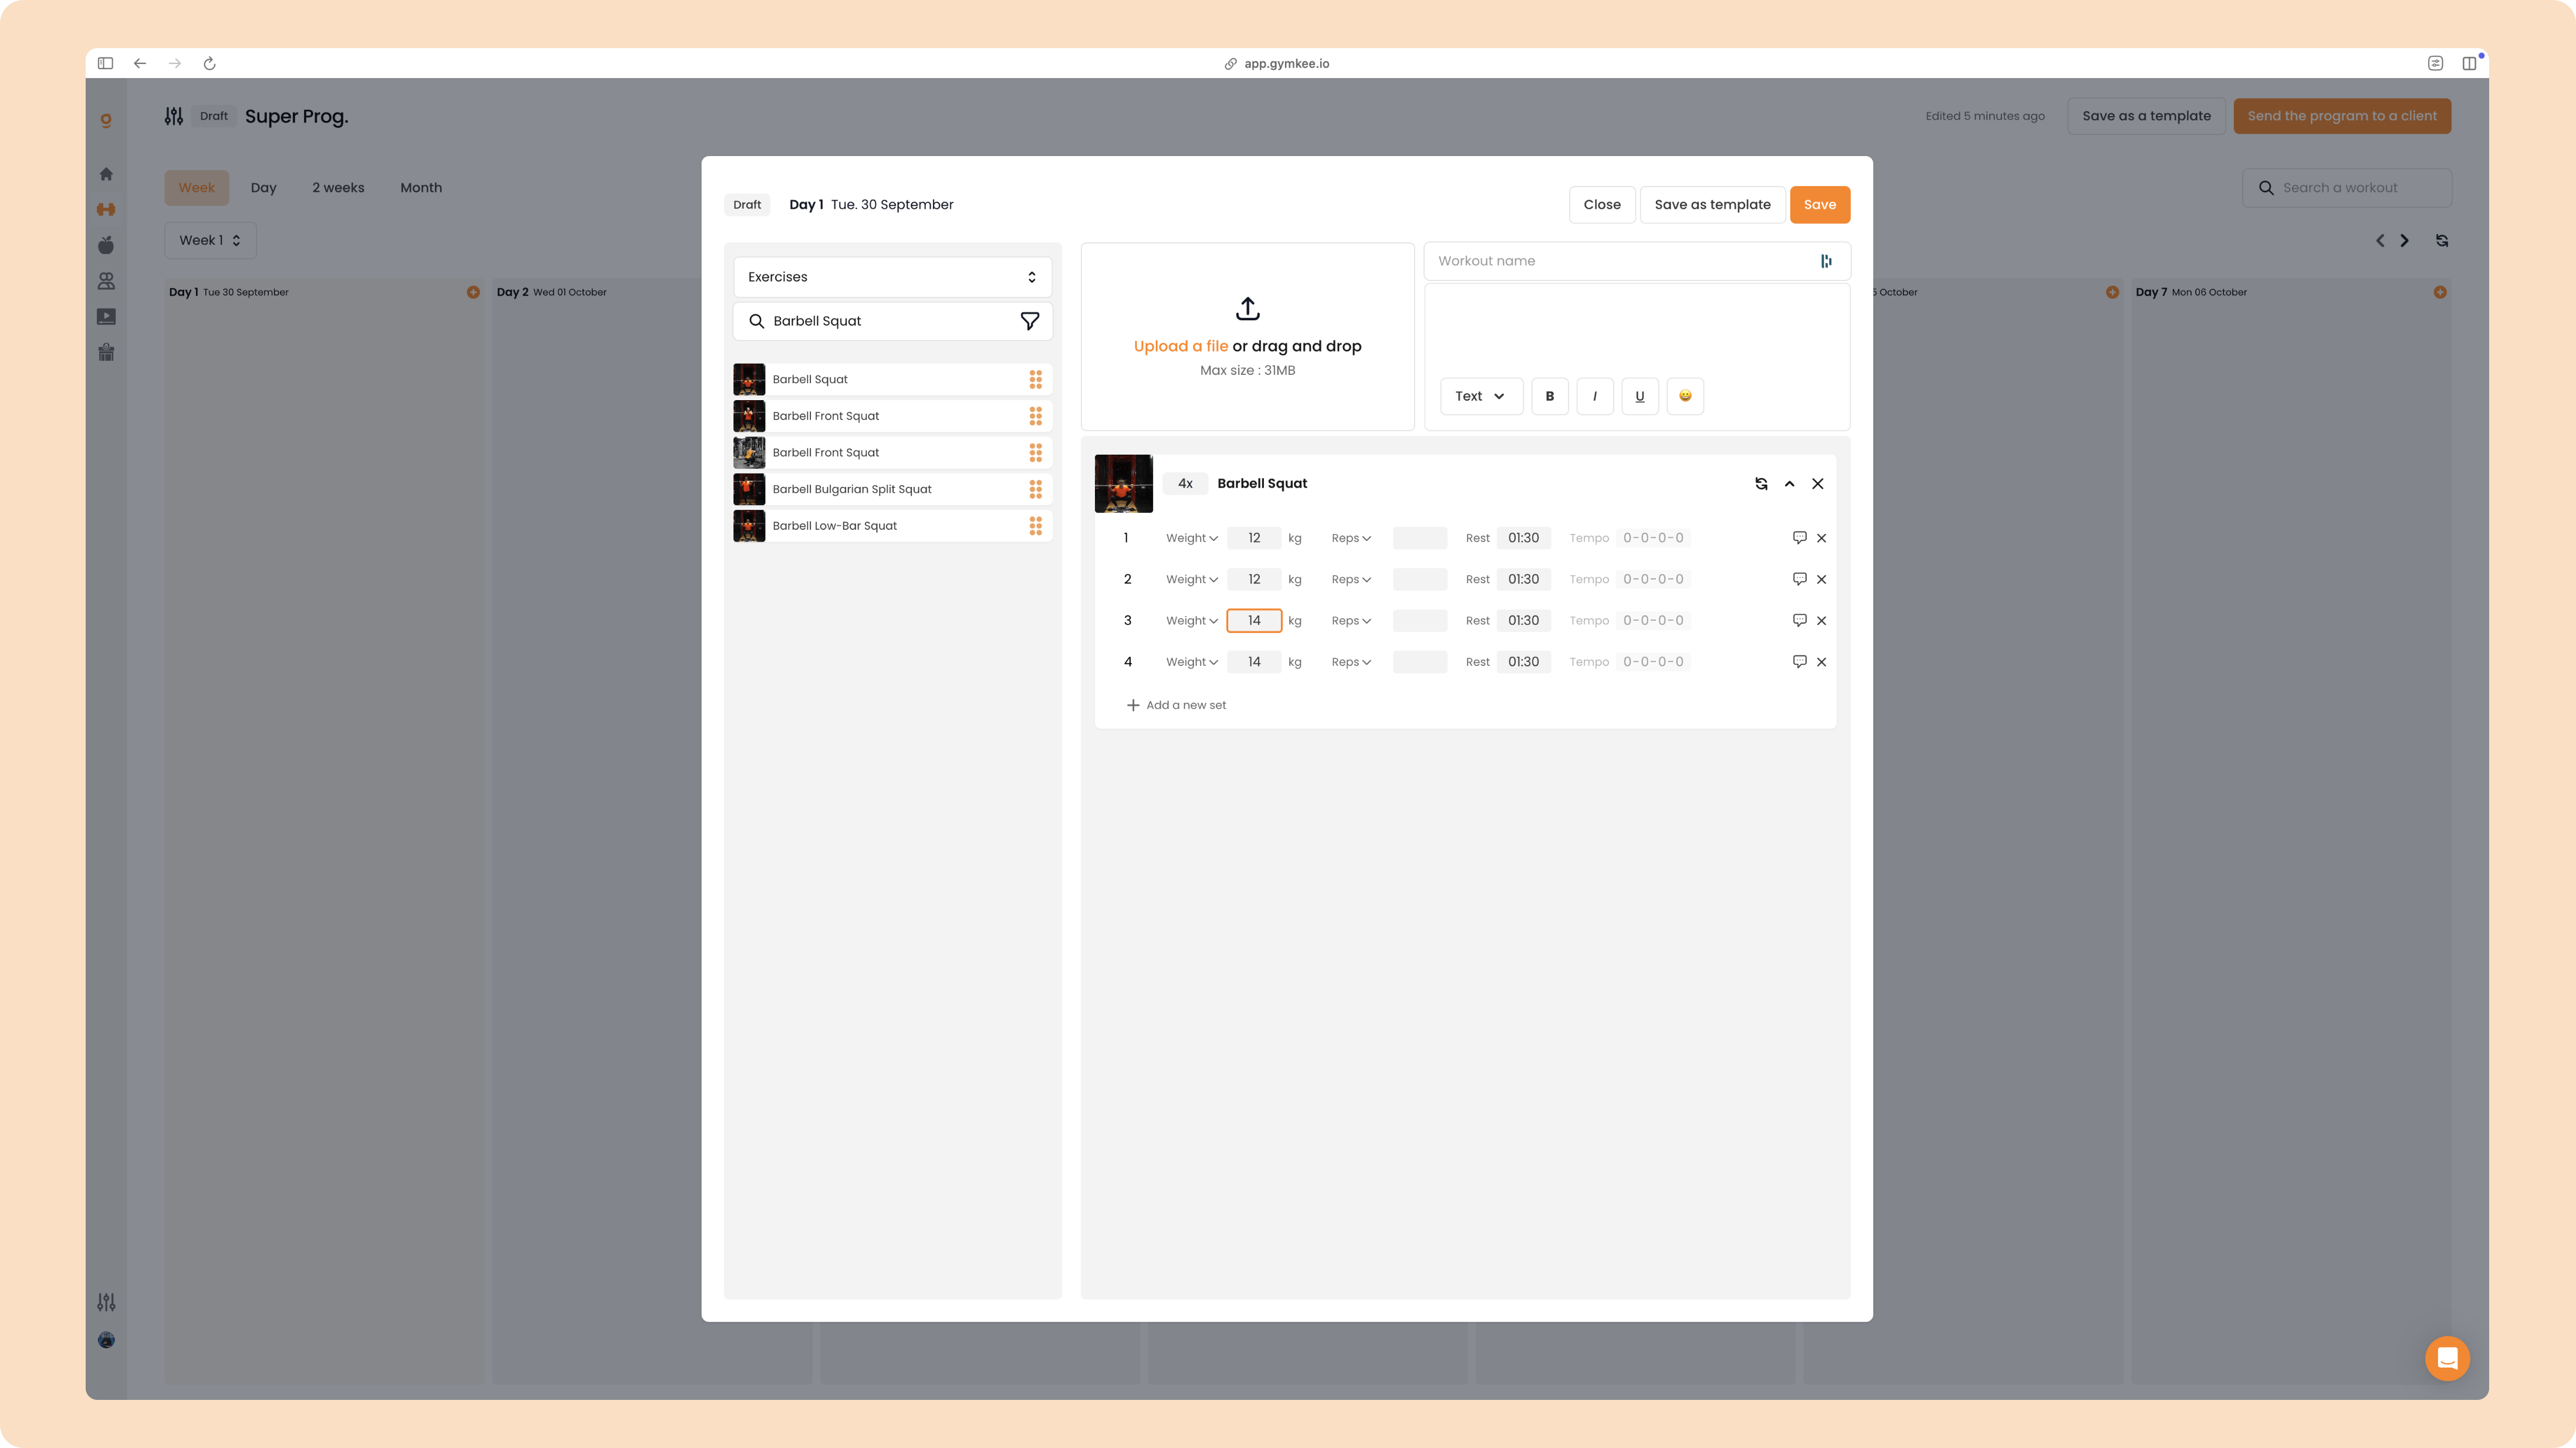Toggle italic text formatting
The width and height of the screenshot is (2576, 1448).
1595,396
